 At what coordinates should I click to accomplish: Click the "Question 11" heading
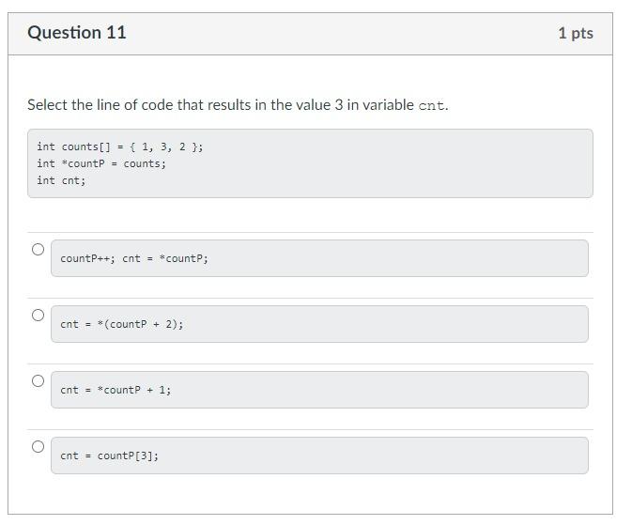pyautogui.click(x=77, y=33)
